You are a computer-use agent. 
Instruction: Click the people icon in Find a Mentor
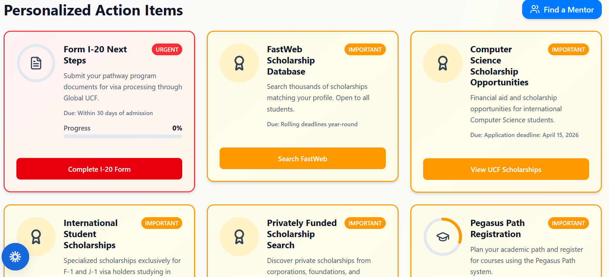(535, 9)
